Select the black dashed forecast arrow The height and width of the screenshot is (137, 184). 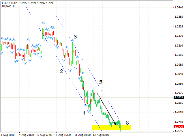coord(107,109)
